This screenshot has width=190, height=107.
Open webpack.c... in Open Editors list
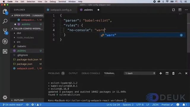coord(27,20)
